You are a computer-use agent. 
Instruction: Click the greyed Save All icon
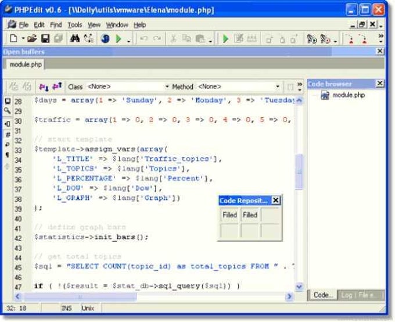click(x=59, y=39)
